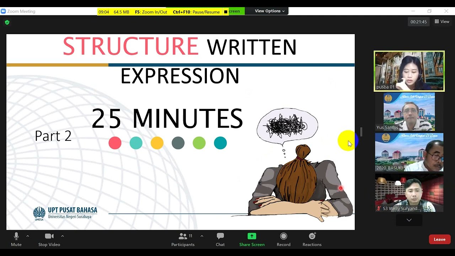
Task: Open the View Options dropdown
Action: 269,11
